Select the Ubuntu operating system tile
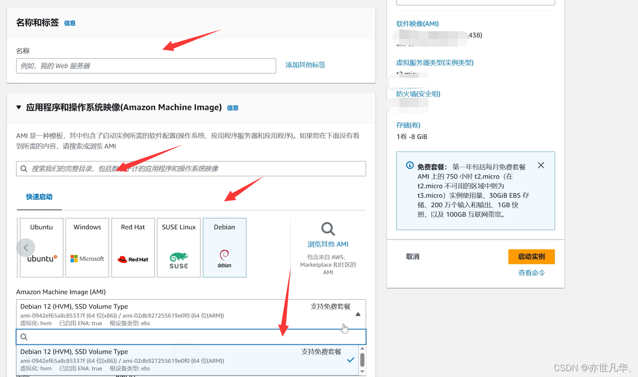638x377 pixels. pyautogui.click(x=41, y=247)
